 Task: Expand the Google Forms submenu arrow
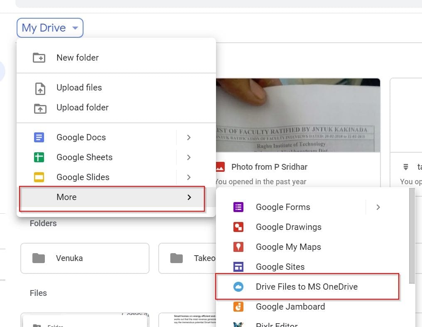point(378,207)
